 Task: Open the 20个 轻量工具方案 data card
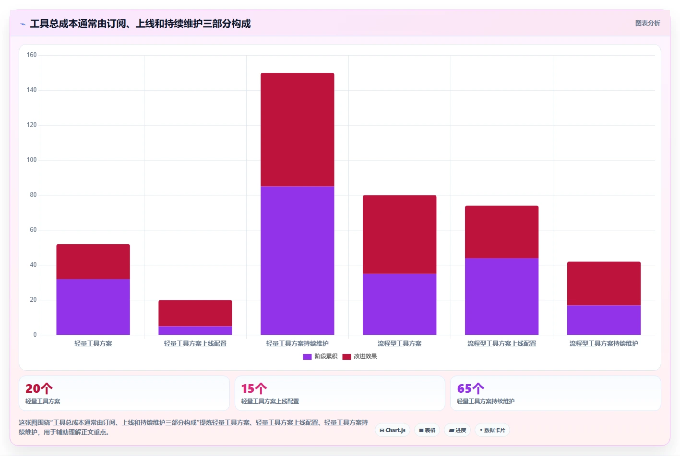click(x=124, y=393)
